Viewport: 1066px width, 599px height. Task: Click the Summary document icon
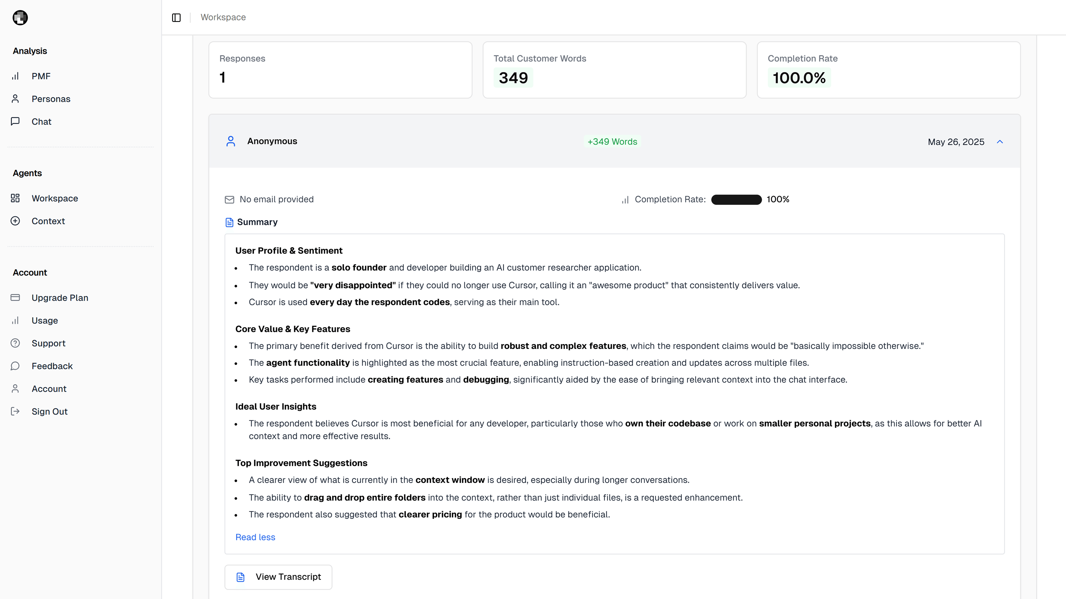[229, 222]
